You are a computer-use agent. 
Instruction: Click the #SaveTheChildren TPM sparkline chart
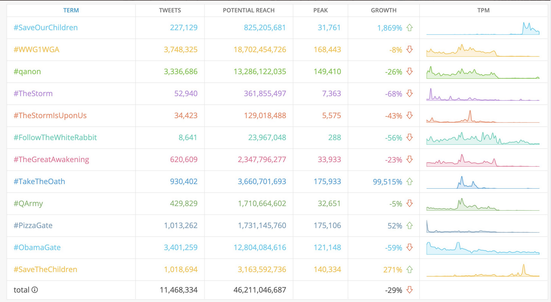483,270
